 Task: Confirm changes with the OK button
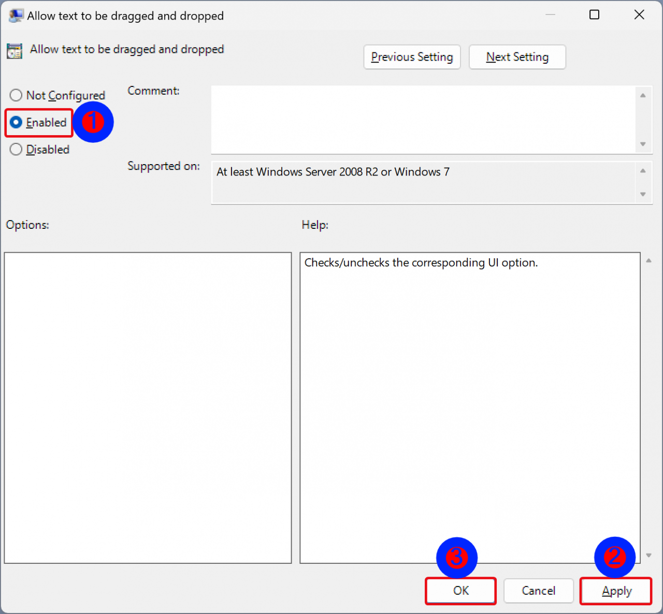tap(460, 591)
